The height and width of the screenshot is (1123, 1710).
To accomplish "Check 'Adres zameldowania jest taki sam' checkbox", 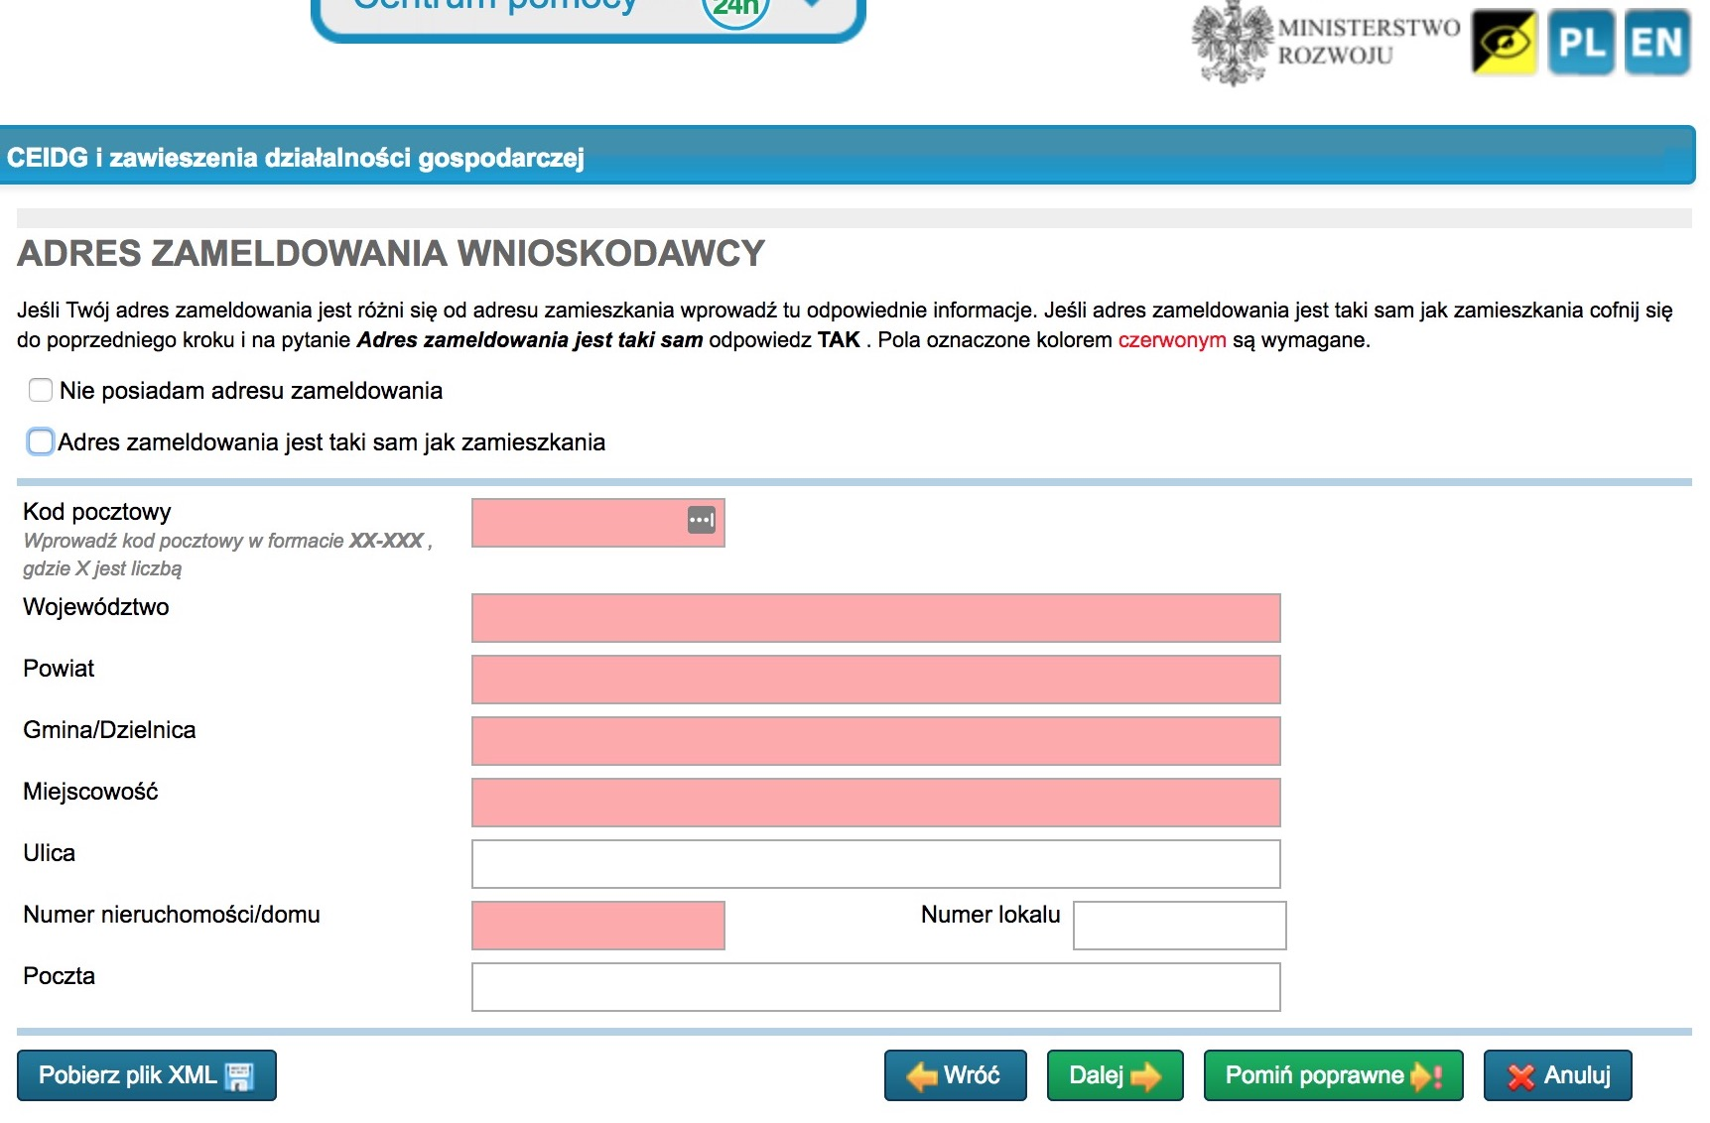I will click(41, 441).
